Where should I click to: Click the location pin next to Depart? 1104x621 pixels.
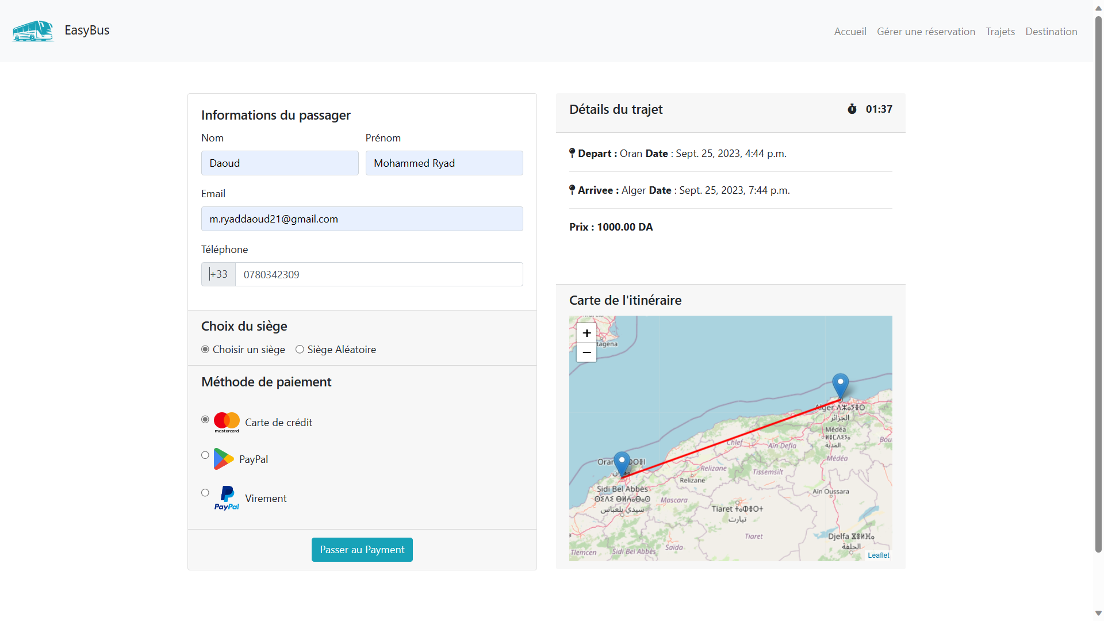(572, 152)
